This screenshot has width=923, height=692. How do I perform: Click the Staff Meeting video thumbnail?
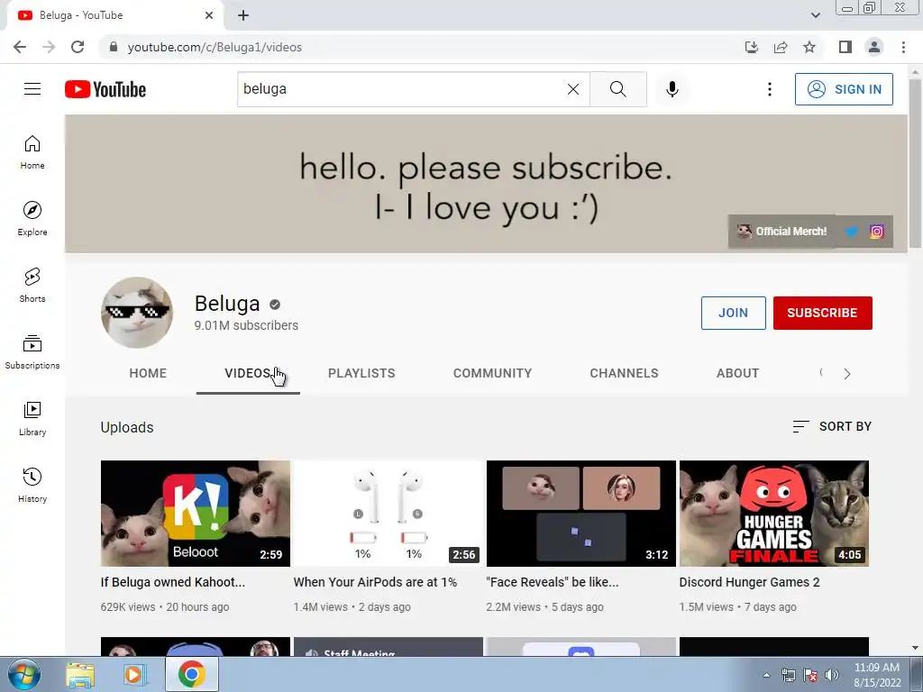(x=388, y=647)
